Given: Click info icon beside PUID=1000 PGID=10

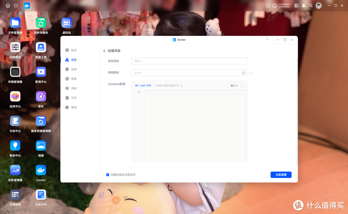Looking at the screenshot, I should tap(181, 86).
